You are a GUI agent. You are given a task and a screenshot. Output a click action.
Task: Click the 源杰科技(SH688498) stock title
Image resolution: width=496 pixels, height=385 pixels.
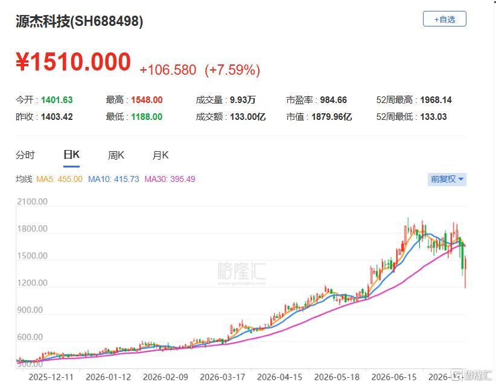[x=80, y=21]
